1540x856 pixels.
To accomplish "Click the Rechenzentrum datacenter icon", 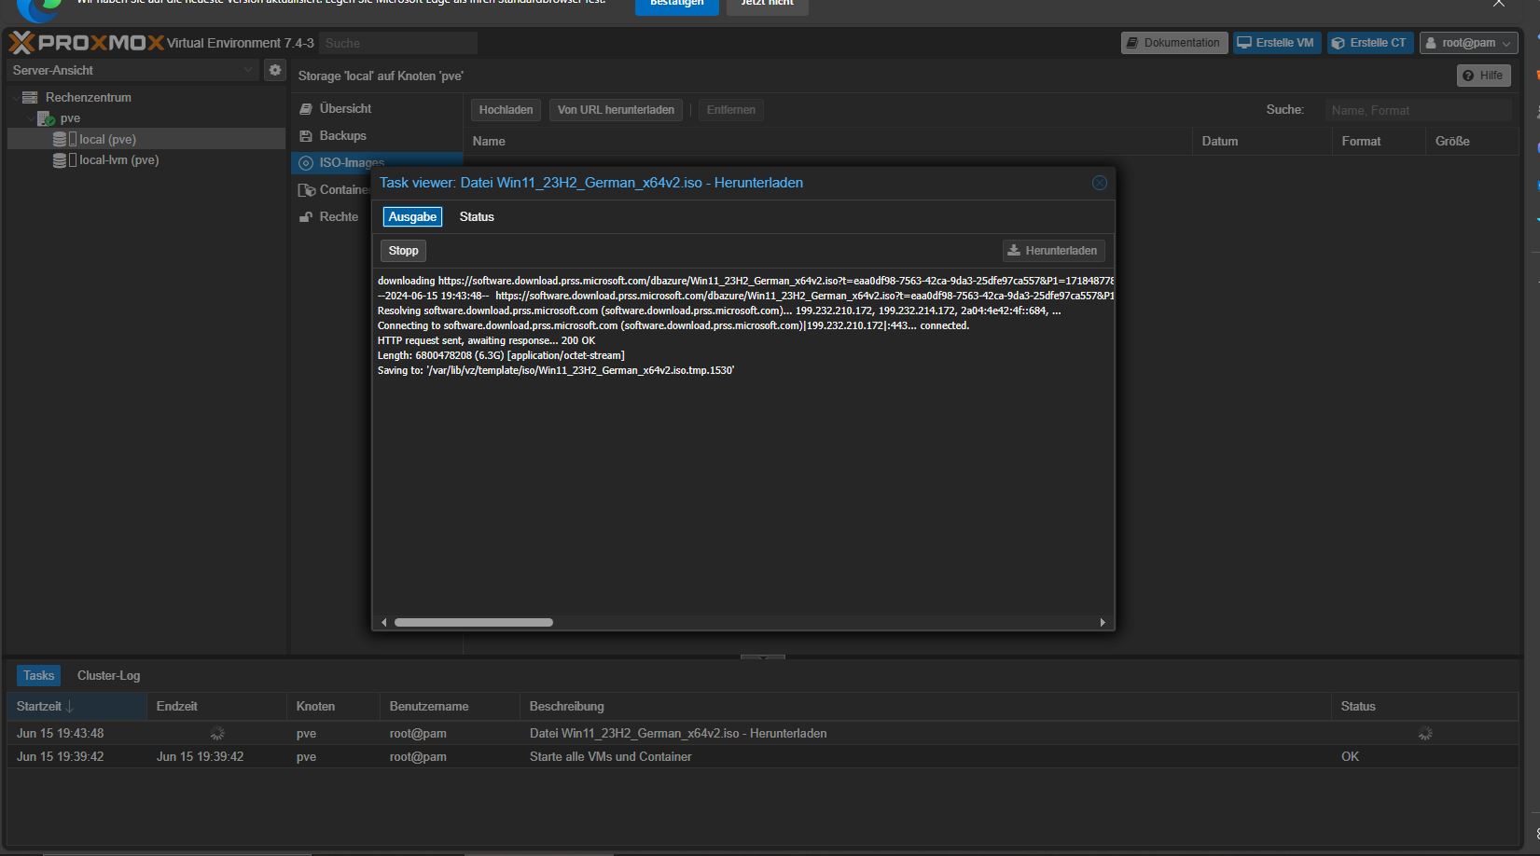I will (30, 97).
